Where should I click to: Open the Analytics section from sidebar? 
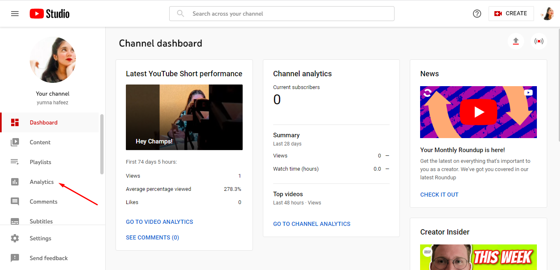coord(42,182)
